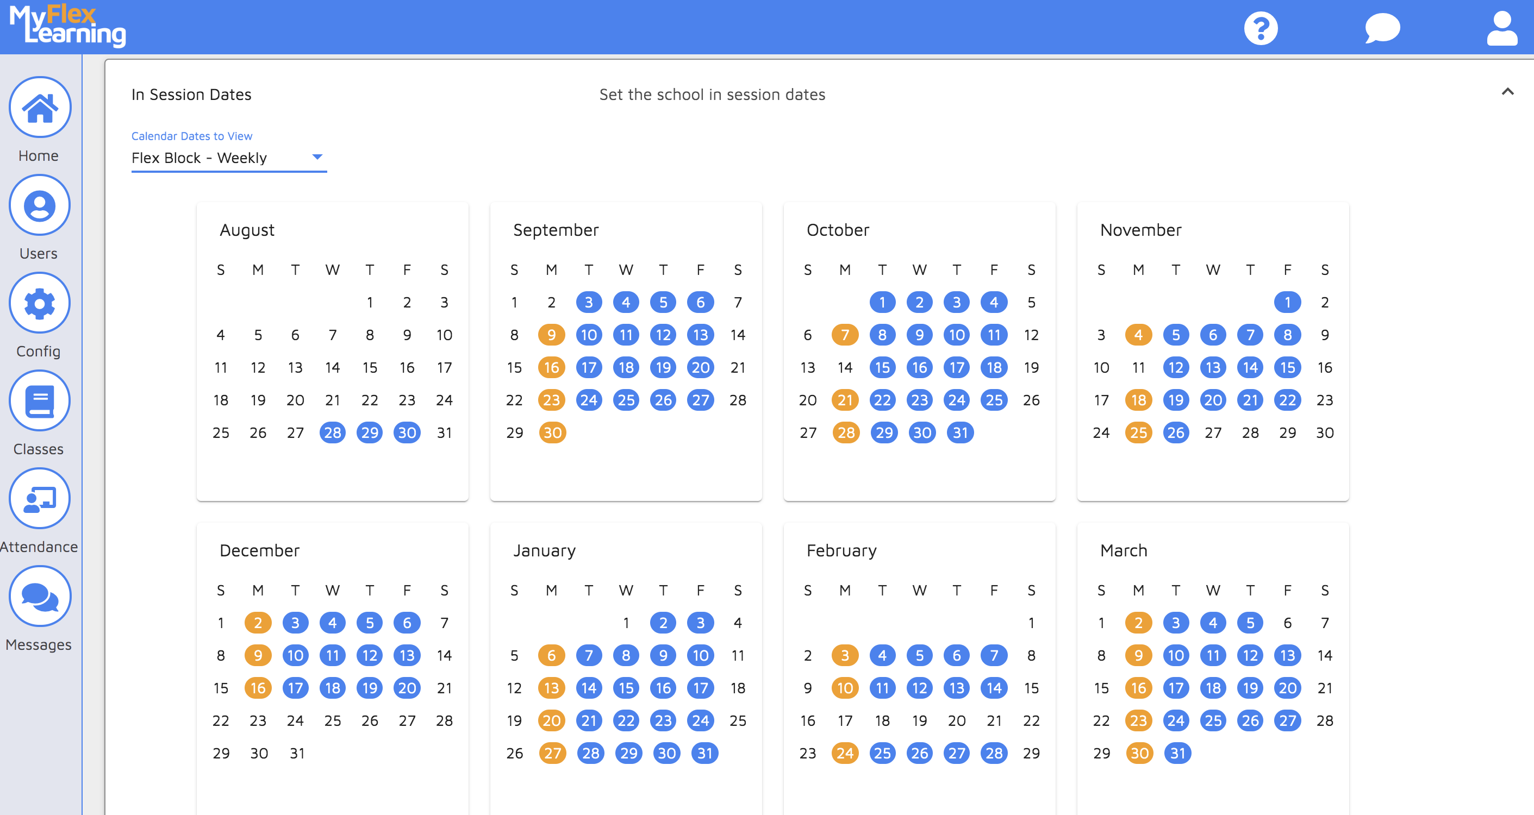Screen dimensions: 1534x815
Task: Collapse the In Session Dates panel
Action: 1508,92
